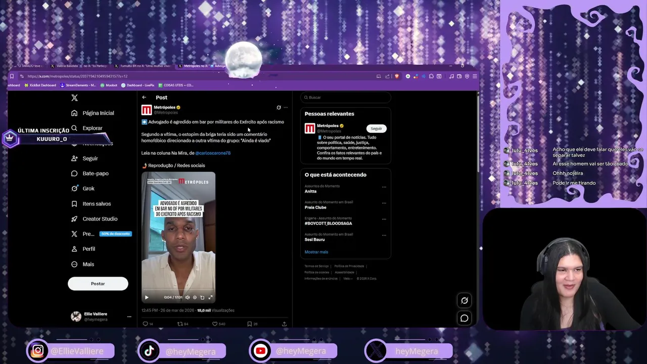Open Ellie Valliere account options menu

129,316
